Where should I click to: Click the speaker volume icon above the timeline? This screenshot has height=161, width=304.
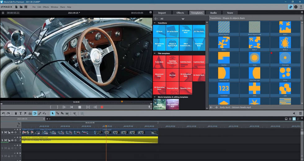[294, 114]
